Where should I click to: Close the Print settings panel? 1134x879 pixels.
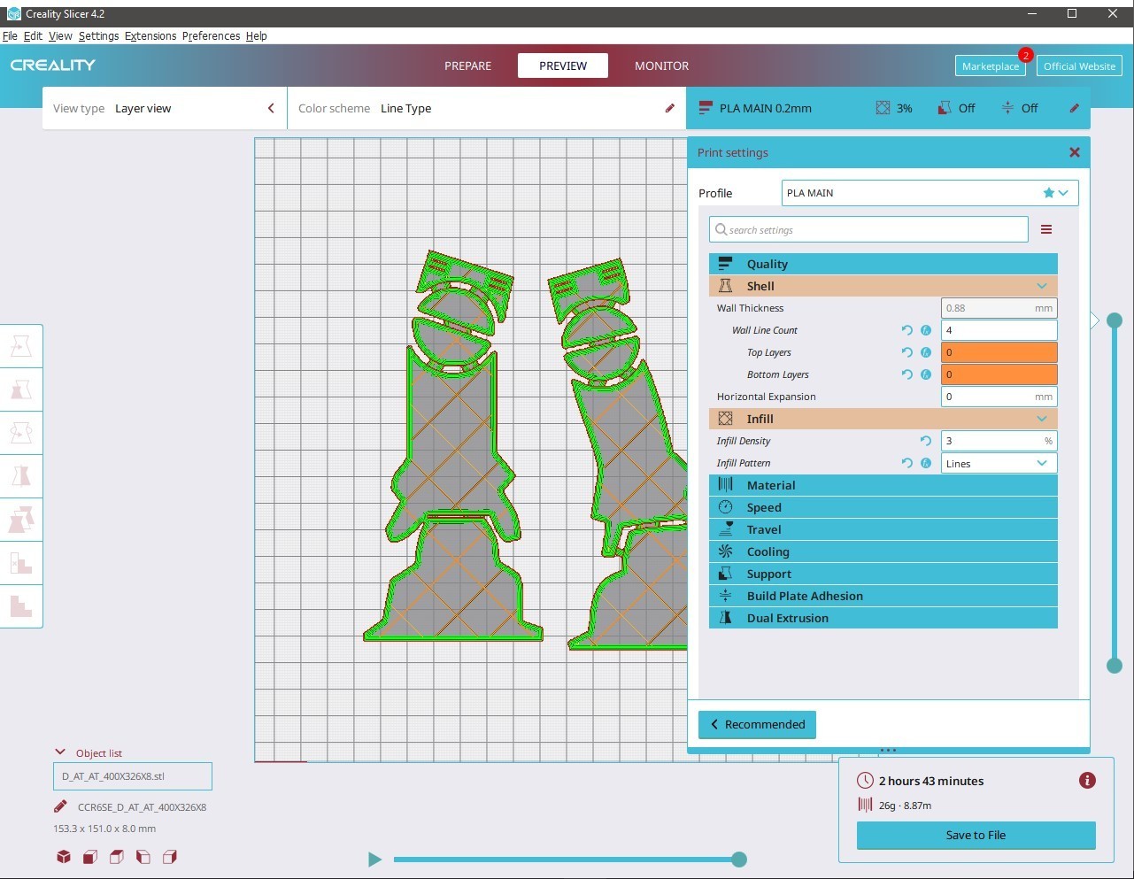[1075, 152]
